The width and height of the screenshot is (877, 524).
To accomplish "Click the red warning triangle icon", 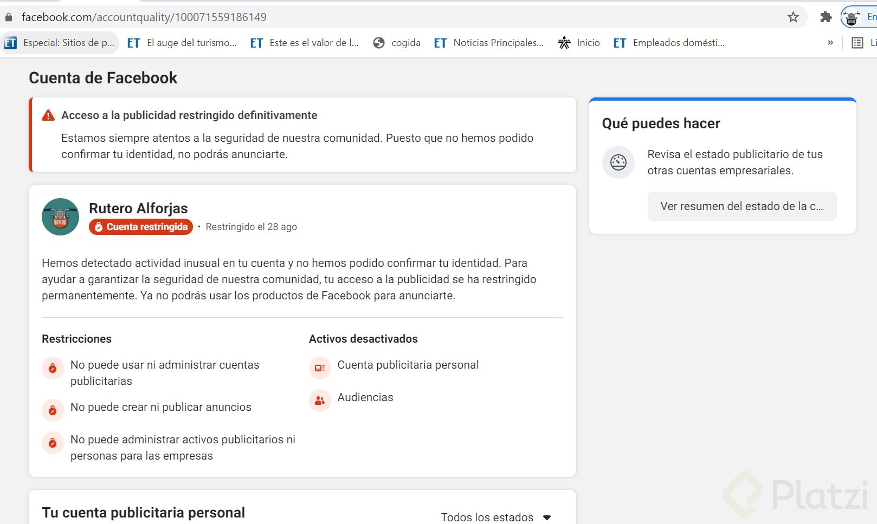I will (x=48, y=115).
